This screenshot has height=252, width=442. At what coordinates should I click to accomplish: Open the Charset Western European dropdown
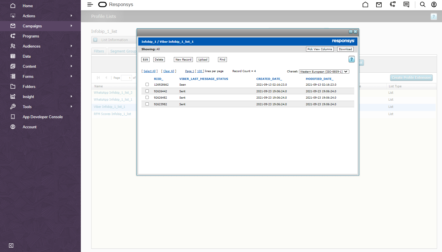tap(324, 72)
